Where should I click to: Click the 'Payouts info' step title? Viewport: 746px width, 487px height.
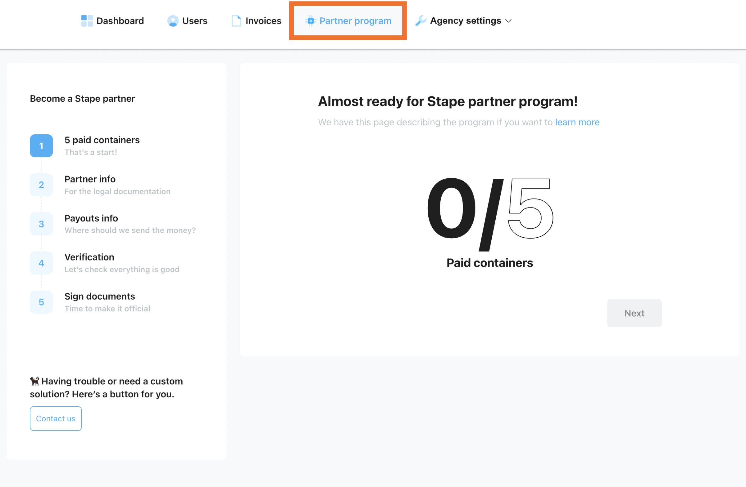(91, 218)
